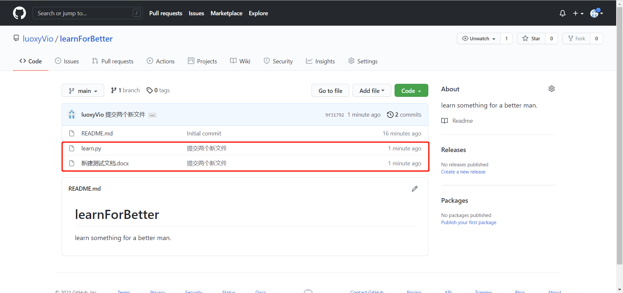Click the learn.py commit message 提交两个新文件
Screen dimensions: 623x293
(x=207, y=148)
